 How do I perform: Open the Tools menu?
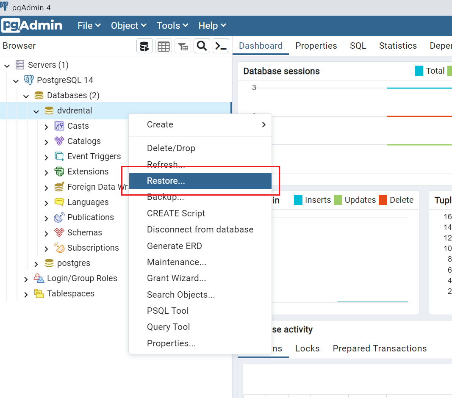[172, 26]
